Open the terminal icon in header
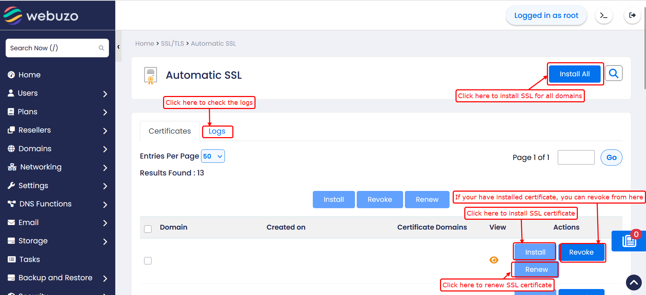This screenshot has height=295, width=646. point(604,15)
